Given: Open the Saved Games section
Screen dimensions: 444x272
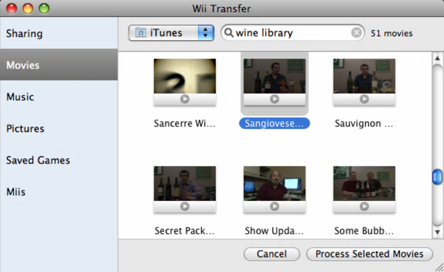Looking at the screenshot, I should click(59, 160).
